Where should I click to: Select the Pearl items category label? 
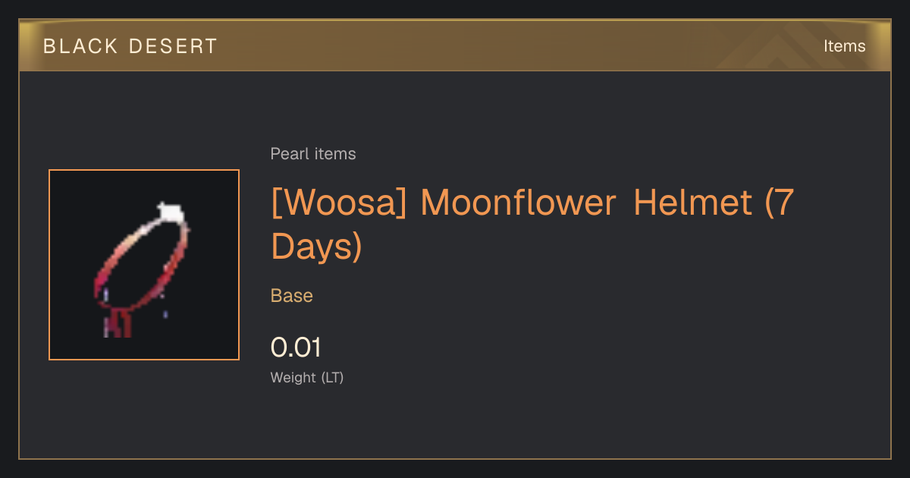point(313,154)
